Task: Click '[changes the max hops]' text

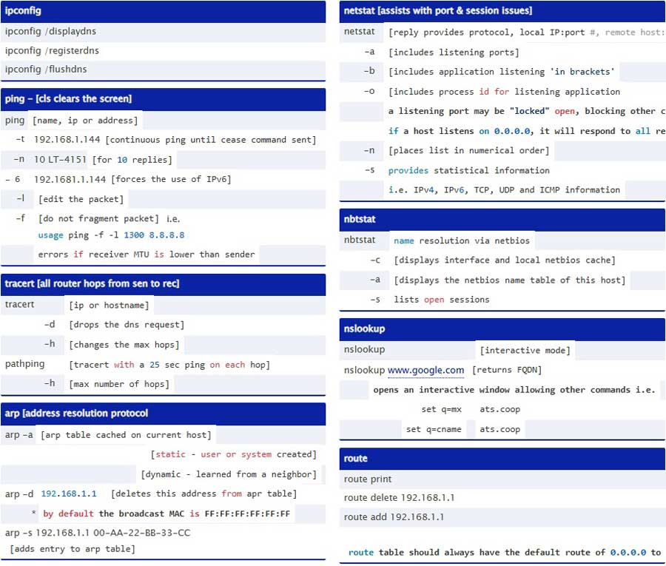Action: (x=124, y=345)
